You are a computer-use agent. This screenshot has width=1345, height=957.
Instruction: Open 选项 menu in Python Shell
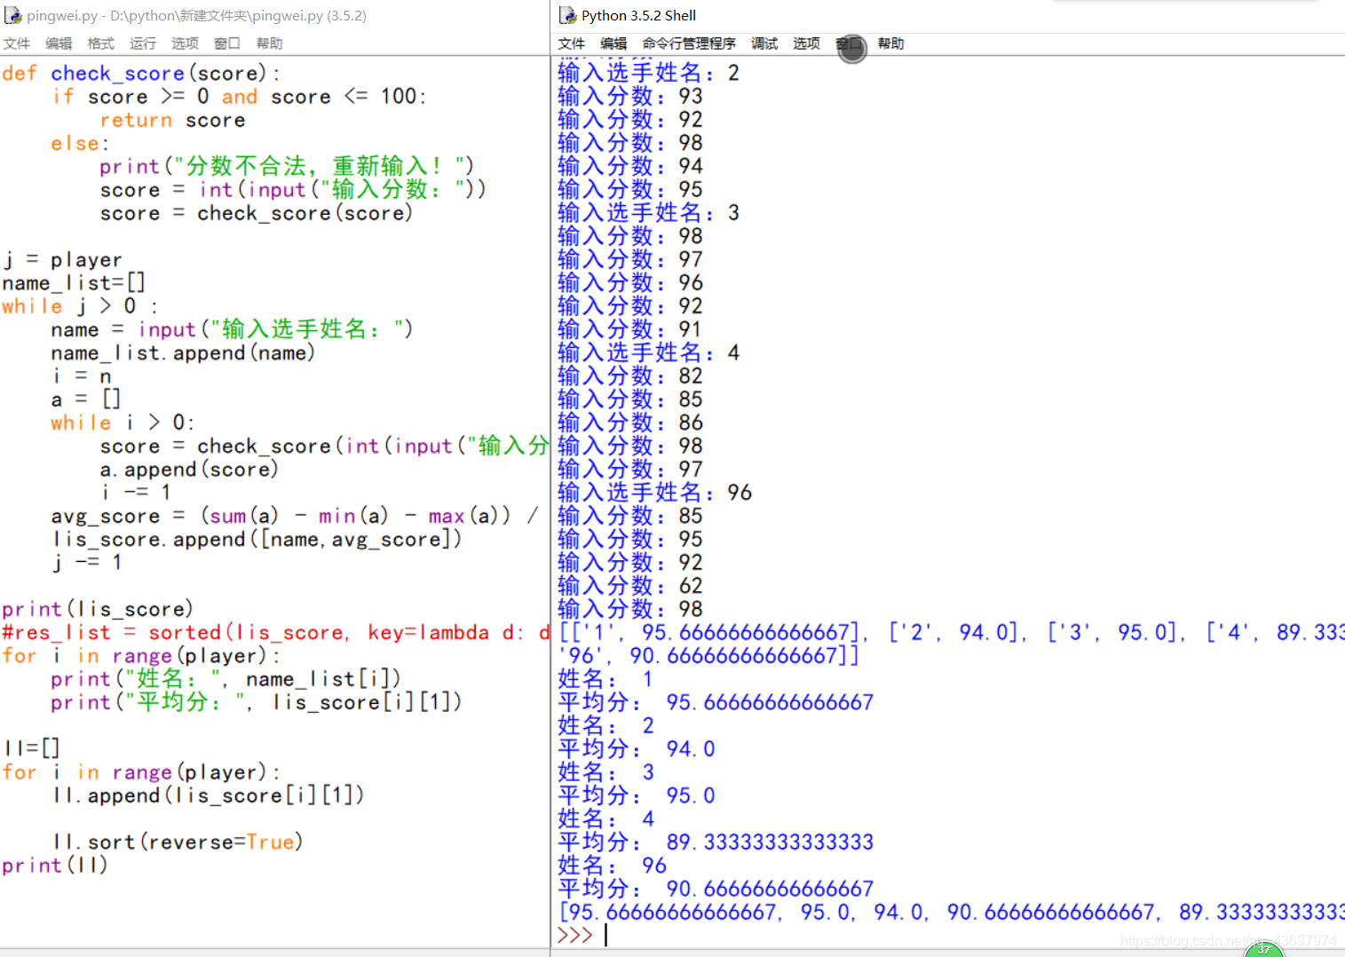tap(806, 43)
